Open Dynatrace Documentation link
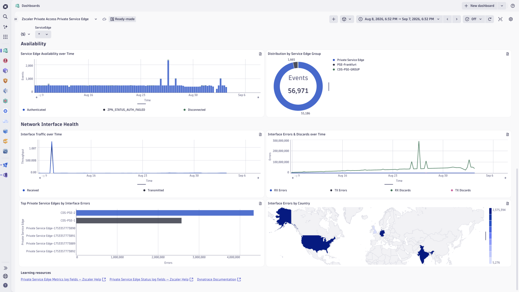519x292 pixels. pos(219,280)
